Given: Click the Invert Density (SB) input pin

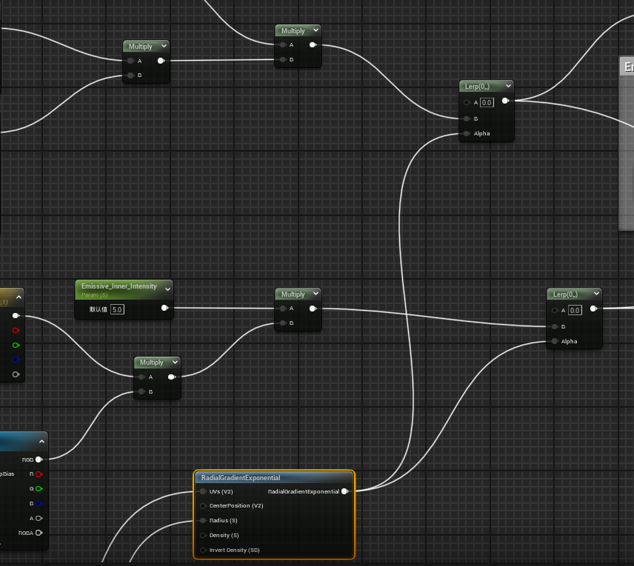Looking at the screenshot, I should pyautogui.click(x=203, y=550).
